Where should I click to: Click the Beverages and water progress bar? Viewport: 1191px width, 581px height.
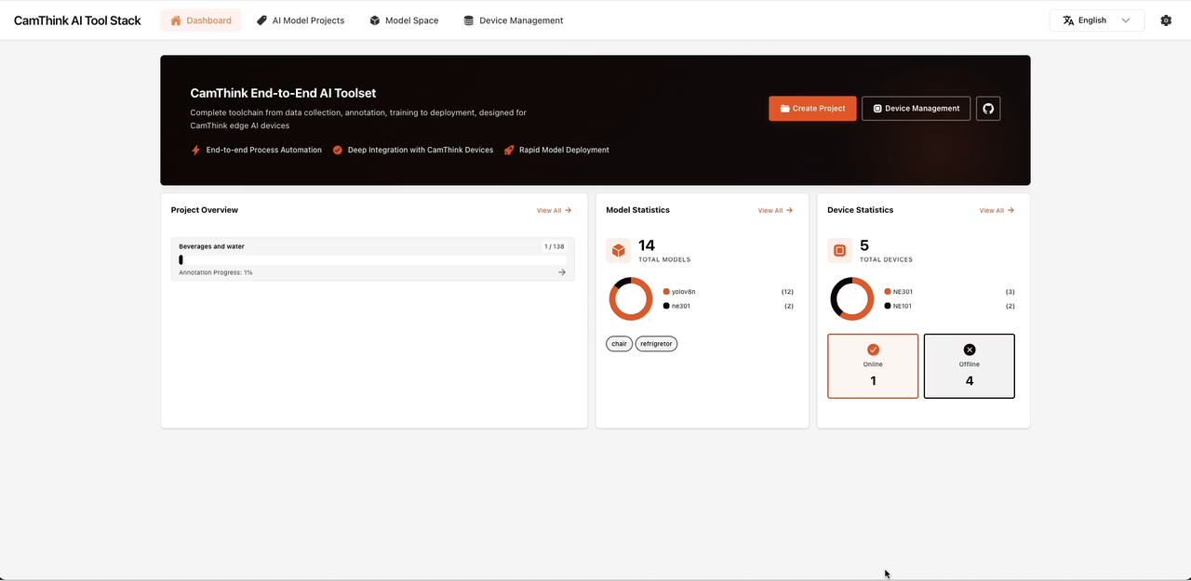pyautogui.click(x=372, y=260)
